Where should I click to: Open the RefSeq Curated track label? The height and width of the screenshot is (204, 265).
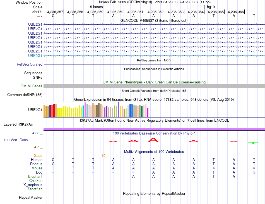30,64
